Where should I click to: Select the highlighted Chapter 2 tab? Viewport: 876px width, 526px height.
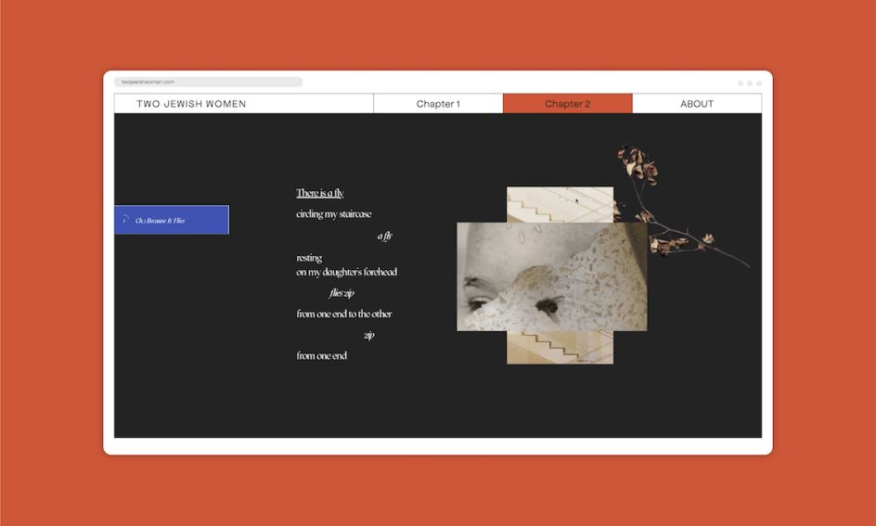tap(567, 104)
